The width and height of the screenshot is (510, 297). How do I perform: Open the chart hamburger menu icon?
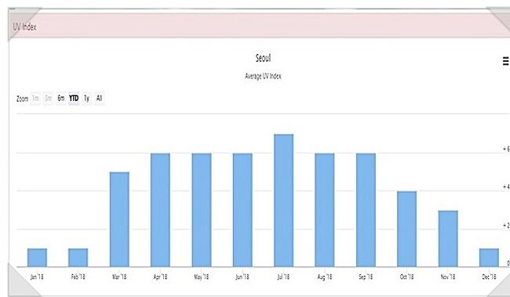(x=506, y=61)
